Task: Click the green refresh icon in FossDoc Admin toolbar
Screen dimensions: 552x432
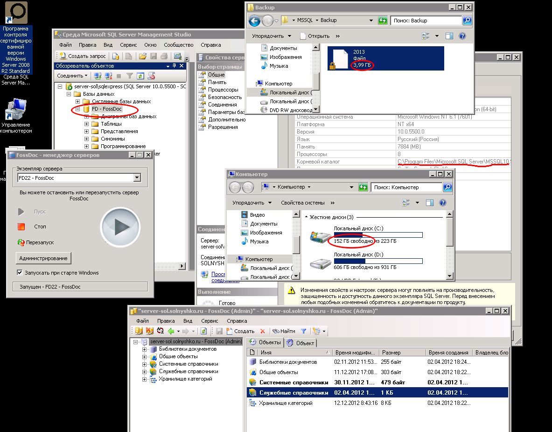Action: (x=203, y=331)
